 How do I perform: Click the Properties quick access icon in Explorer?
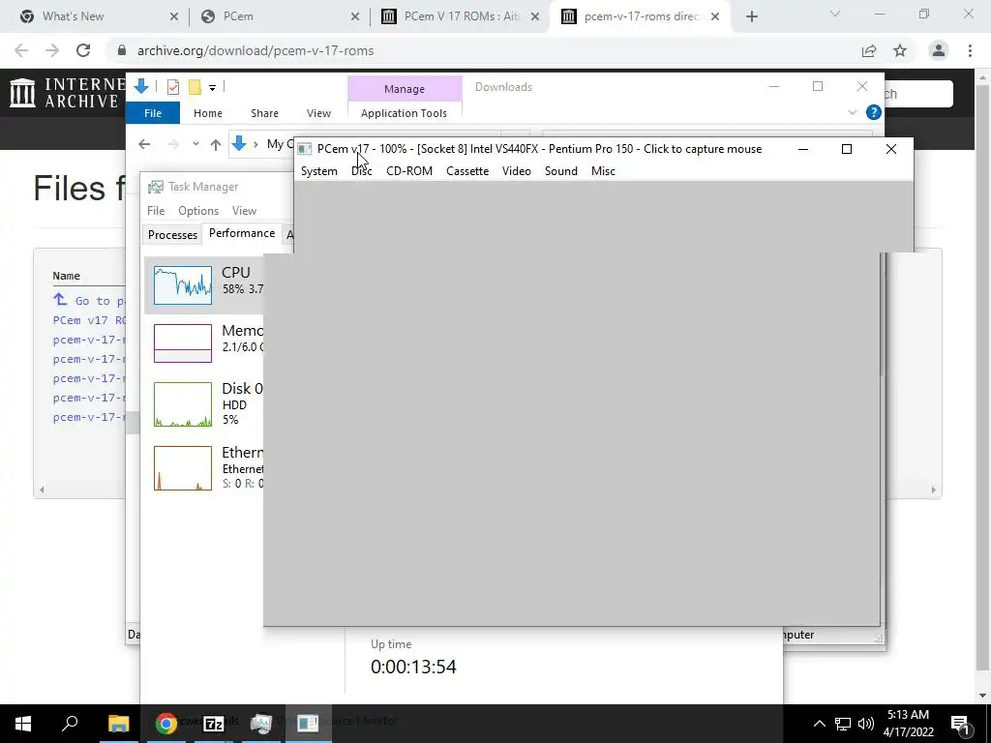(172, 87)
